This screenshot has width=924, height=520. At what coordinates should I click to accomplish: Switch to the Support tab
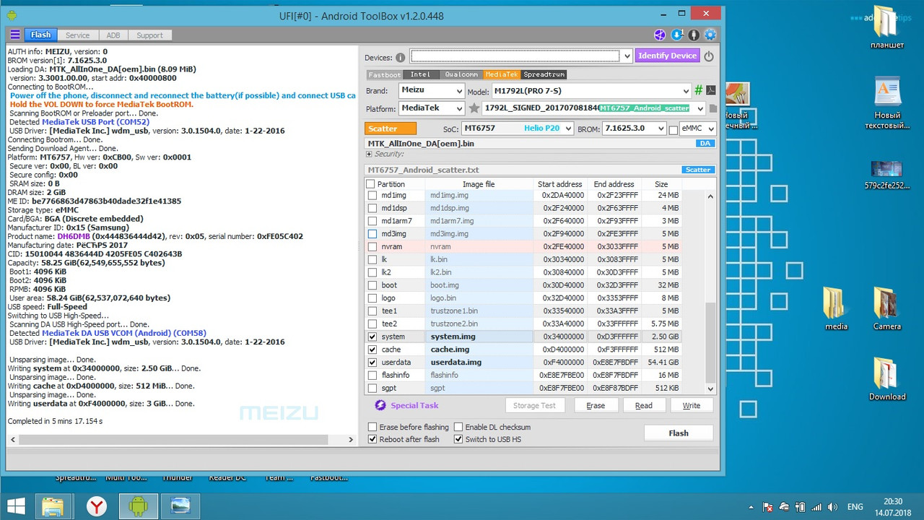[x=149, y=35]
